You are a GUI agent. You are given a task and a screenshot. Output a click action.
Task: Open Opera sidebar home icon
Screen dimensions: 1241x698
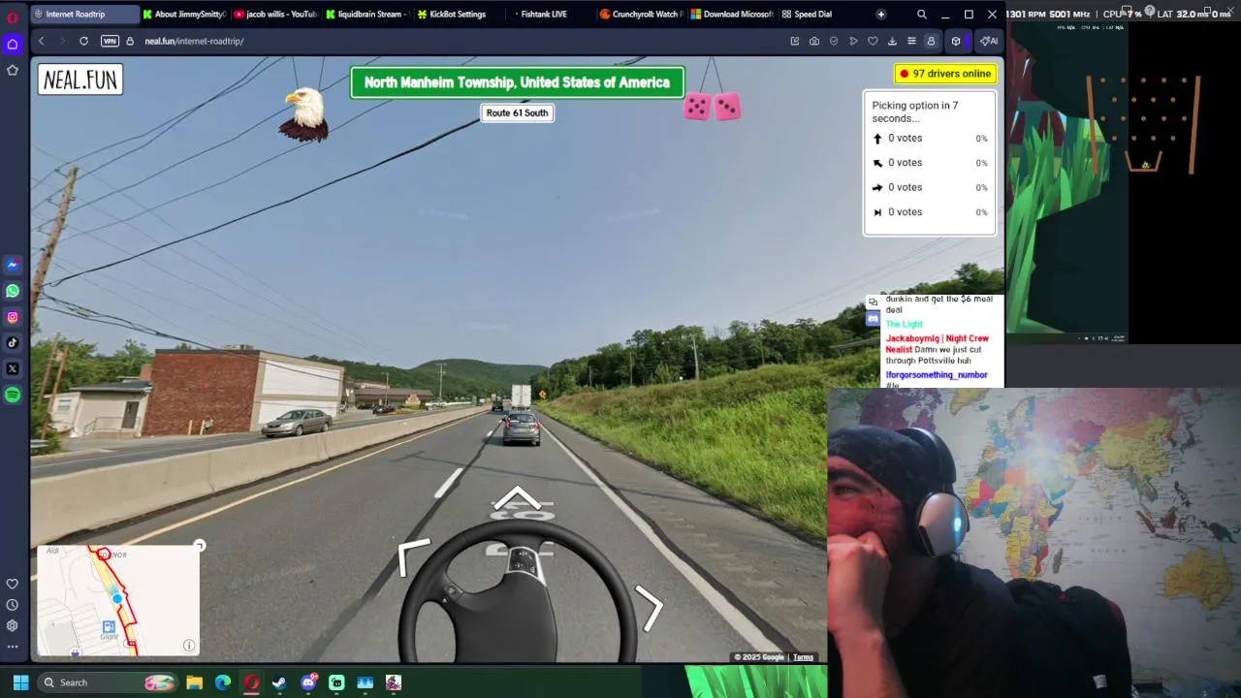pyautogui.click(x=13, y=44)
